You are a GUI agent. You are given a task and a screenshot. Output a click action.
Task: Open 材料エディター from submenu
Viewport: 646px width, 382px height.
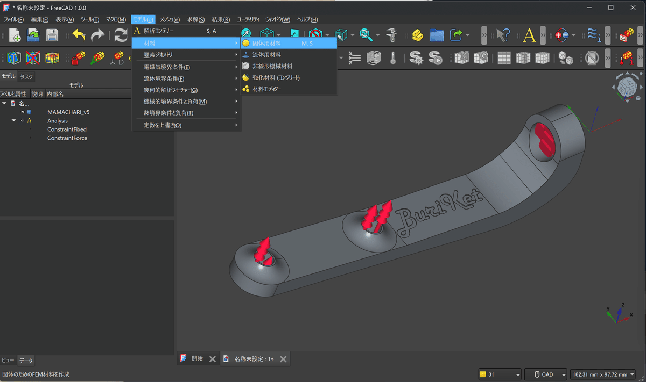289,89
